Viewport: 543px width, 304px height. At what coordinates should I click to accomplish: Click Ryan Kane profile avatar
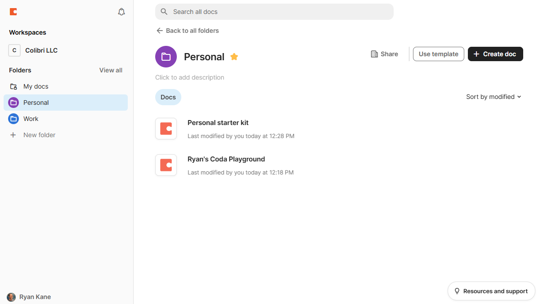11,297
